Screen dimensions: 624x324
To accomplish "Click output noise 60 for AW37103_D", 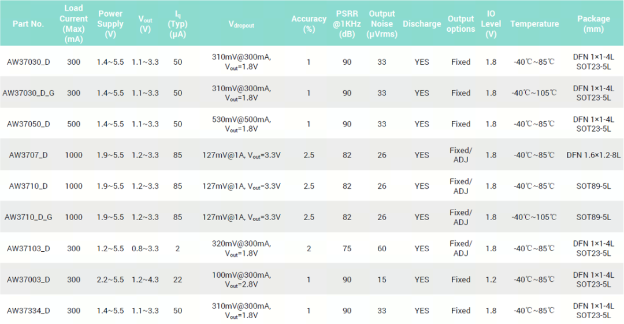I will pyautogui.click(x=382, y=249).
